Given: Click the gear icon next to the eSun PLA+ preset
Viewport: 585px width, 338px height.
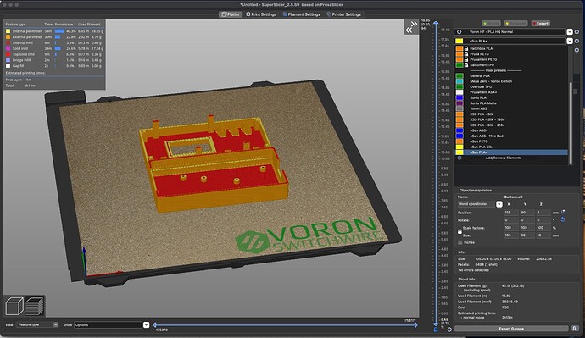Looking at the screenshot, I should point(577,41).
